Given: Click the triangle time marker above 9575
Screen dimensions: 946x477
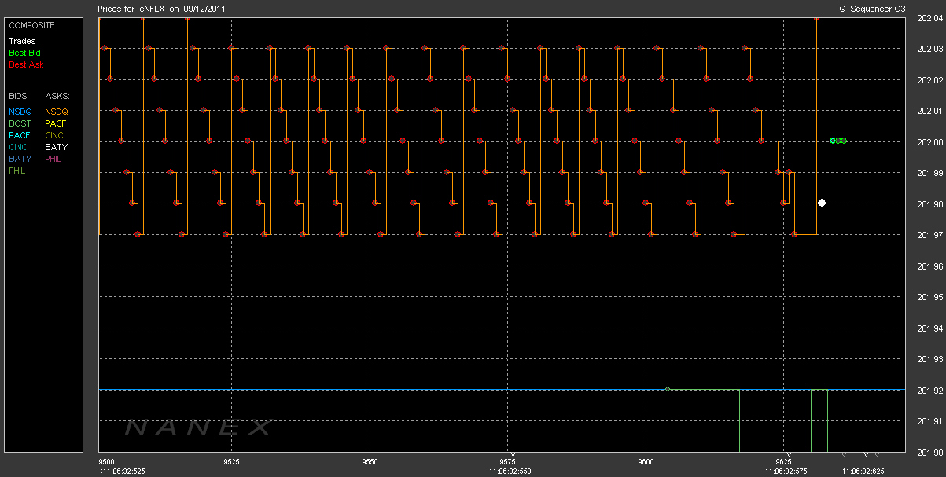Looking at the screenshot, I should coord(513,454).
